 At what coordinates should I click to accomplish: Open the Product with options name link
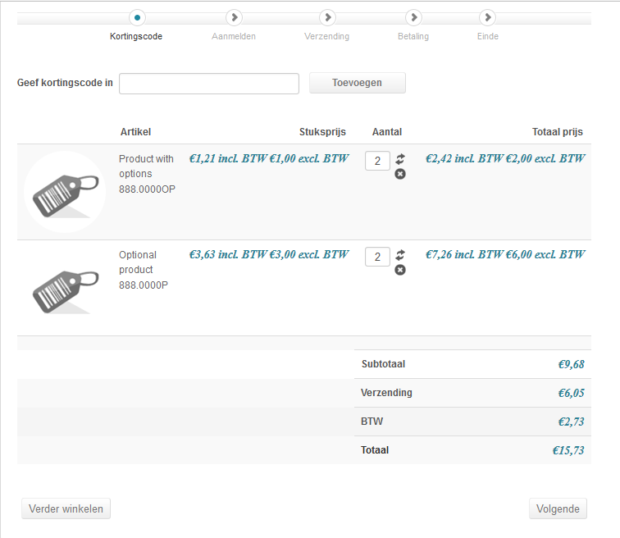(x=146, y=166)
